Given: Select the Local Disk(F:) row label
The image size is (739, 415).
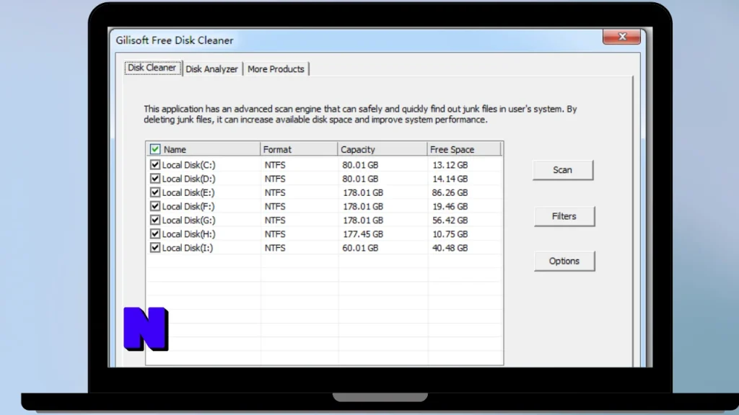Looking at the screenshot, I should tap(188, 206).
